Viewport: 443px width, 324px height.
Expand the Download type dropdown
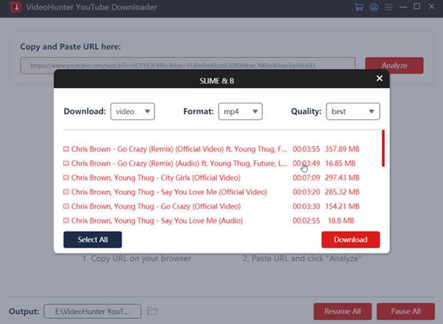tap(132, 112)
